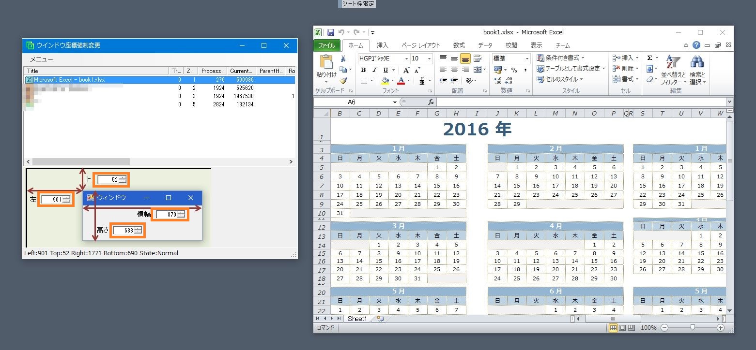Open the fill color dropdown arrow
The width and height of the screenshot is (756, 350).
393,81
